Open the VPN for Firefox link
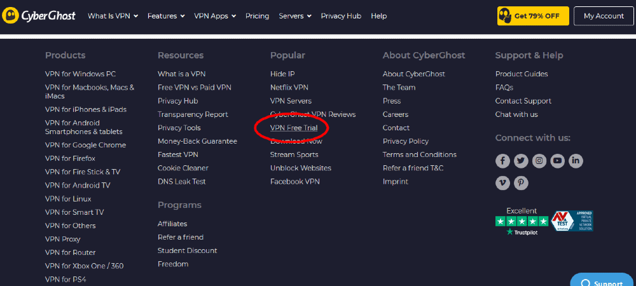The height and width of the screenshot is (286, 636). (70, 158)
